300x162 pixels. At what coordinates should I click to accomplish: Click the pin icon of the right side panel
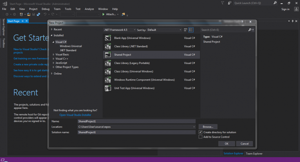point(292,21)
